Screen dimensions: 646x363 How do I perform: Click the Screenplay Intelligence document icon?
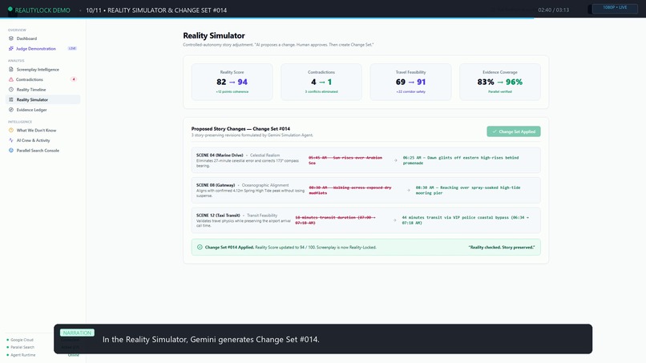11,69
